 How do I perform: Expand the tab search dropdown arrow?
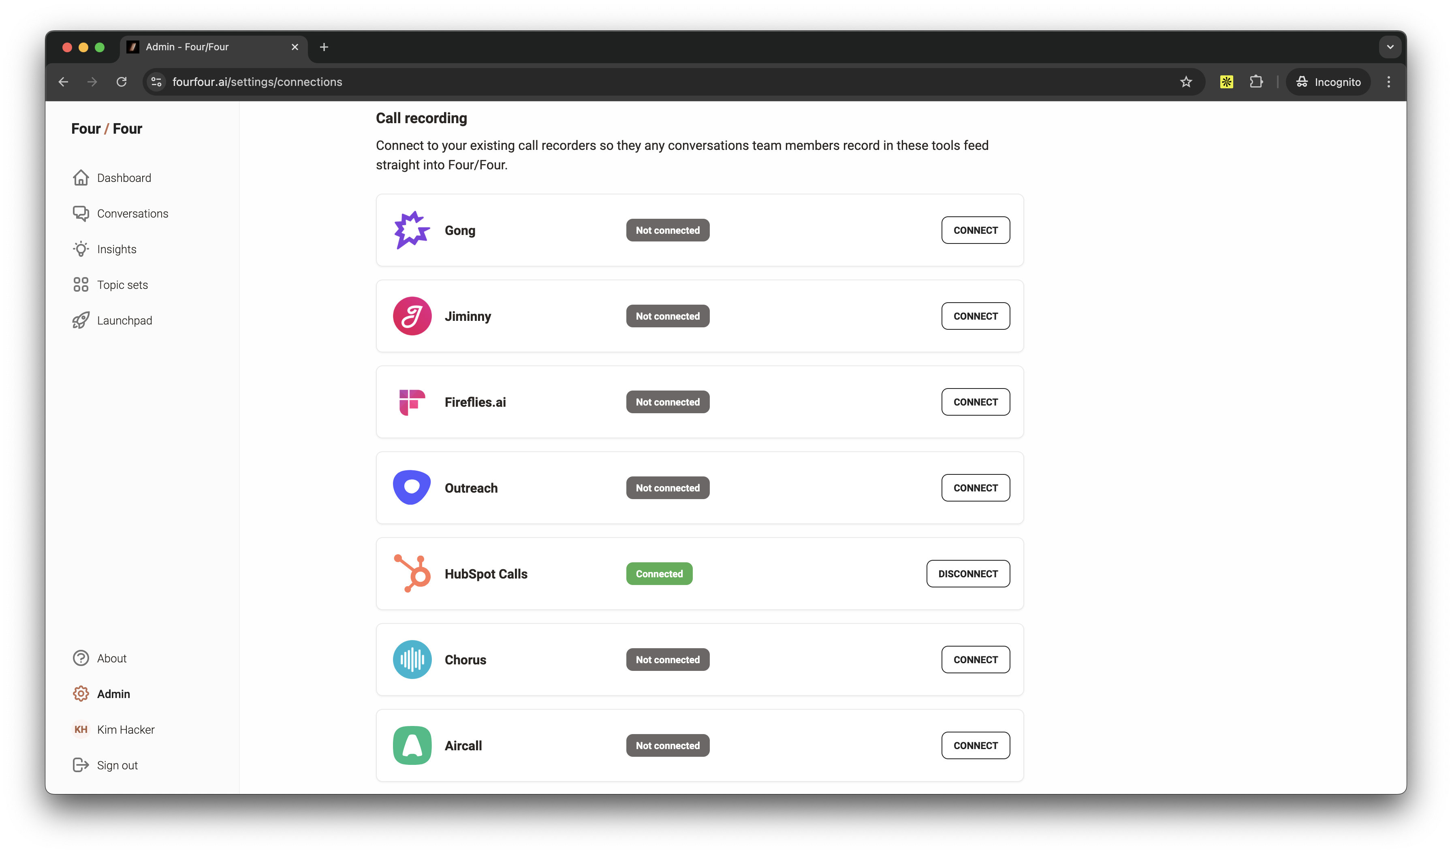(x=1390, y=47)
